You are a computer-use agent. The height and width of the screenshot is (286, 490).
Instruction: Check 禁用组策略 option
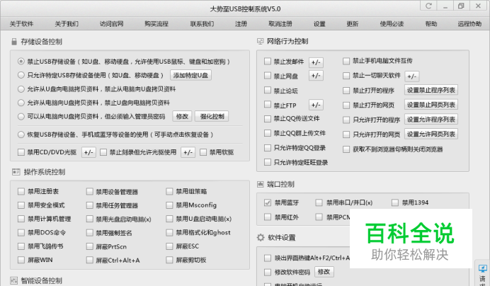(x=169, y=191)
